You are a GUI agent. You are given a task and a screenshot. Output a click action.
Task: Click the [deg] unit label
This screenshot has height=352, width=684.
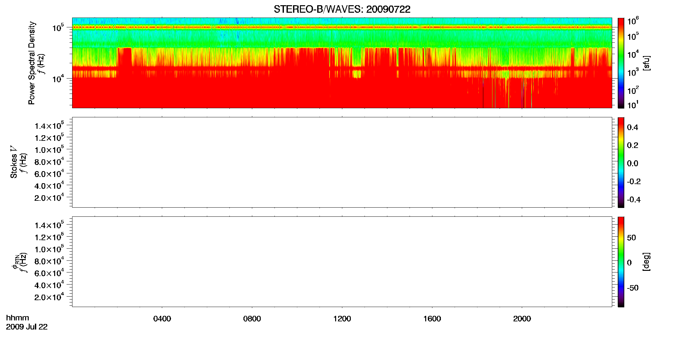[646, 262]
